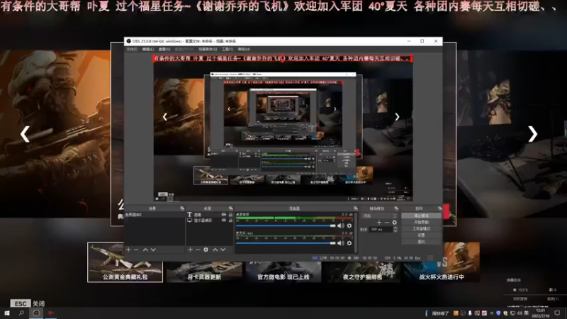Lock the text source

pos(231,215)
